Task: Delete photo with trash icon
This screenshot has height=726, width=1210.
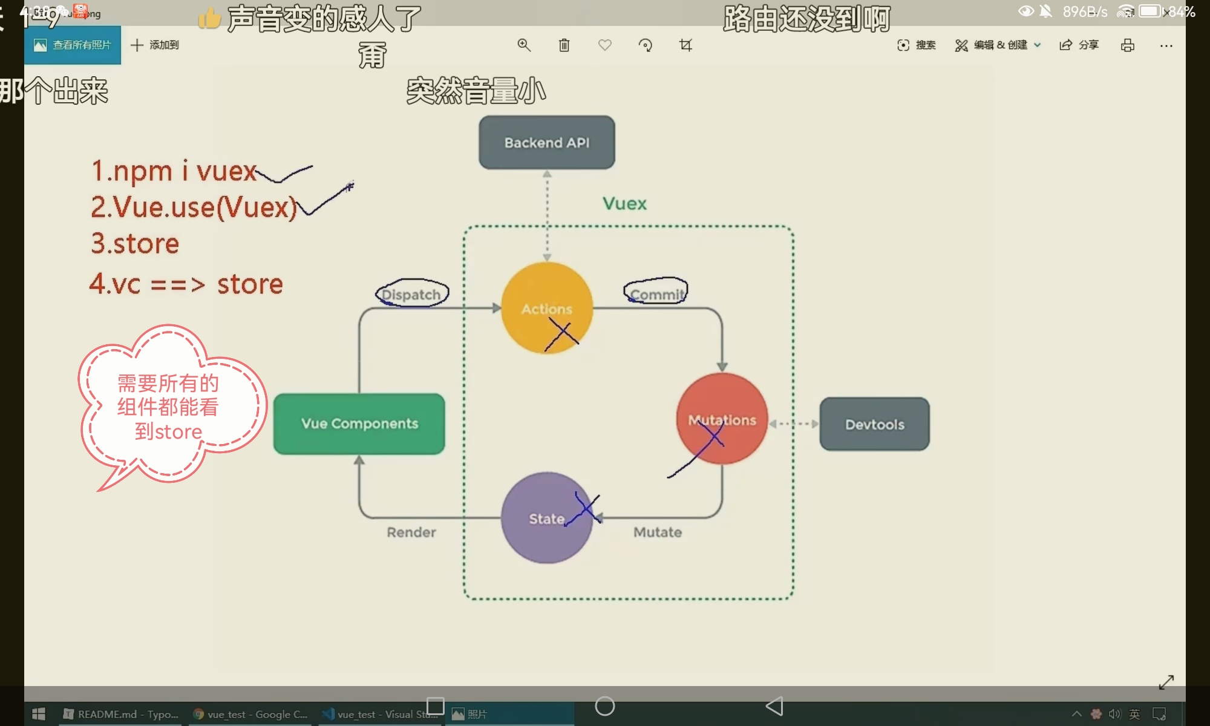Action: (564, 45)
